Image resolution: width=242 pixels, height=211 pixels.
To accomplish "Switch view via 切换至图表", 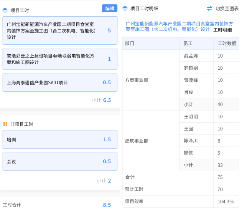I will click(227, 9).
